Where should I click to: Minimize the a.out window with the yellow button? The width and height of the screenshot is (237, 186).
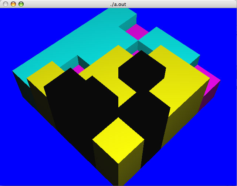[13, 4]
